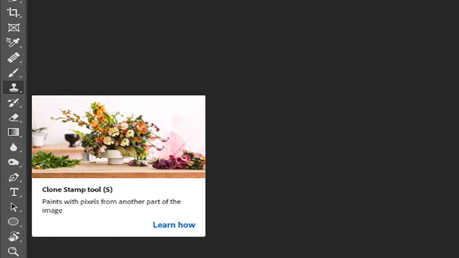The width and height of the screenshot is (459, 258).
Task: Select the Zoom magnifier tool
Action: pyautogui.click(x=13, y=252)
